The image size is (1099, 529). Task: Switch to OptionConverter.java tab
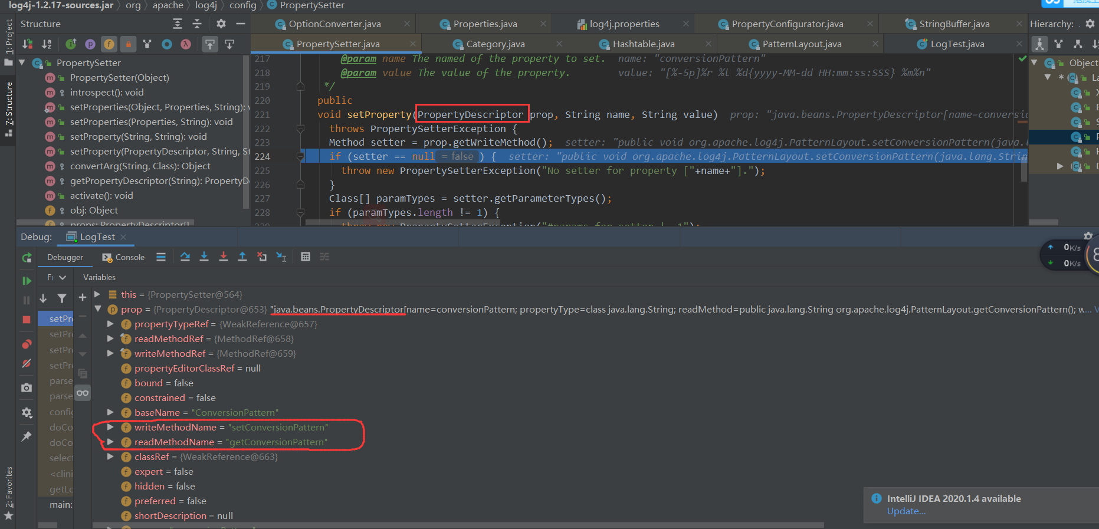point(334,24)
